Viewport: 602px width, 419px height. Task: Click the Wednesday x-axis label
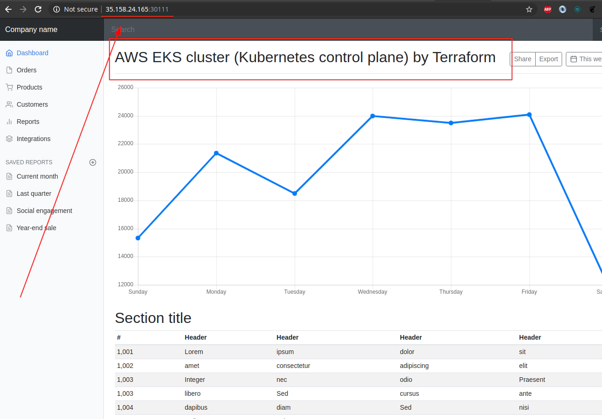pyautogui.click(x=372, y=292)
